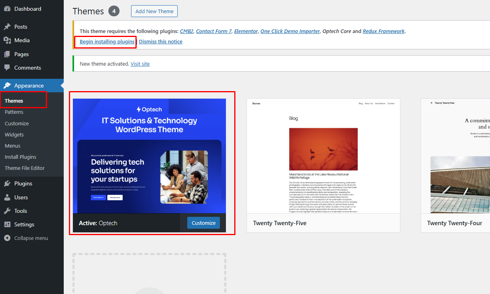Open the Theme File Editor
The width and height of the screenshot is (490, 294).
[25, 168]
